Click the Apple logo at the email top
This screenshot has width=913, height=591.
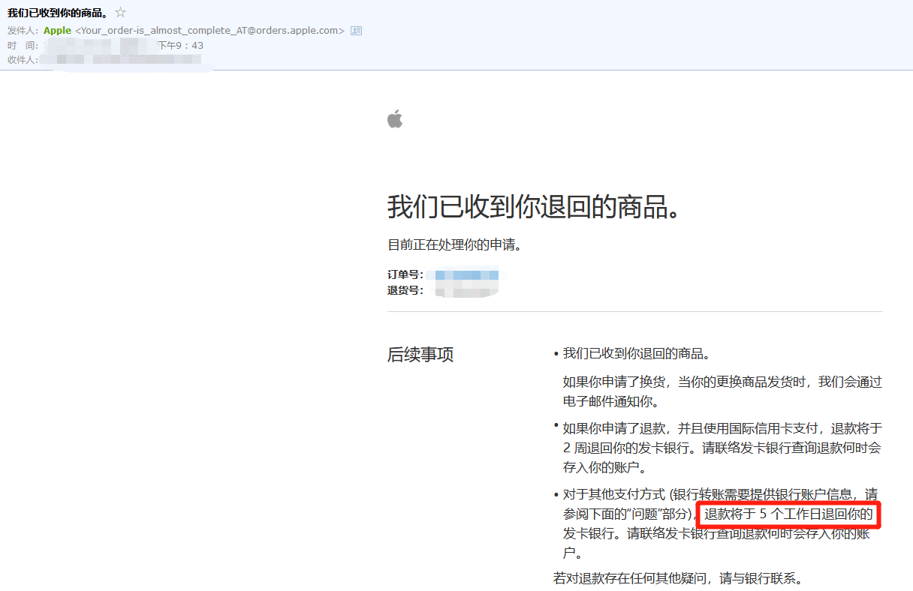coord(395,118)
